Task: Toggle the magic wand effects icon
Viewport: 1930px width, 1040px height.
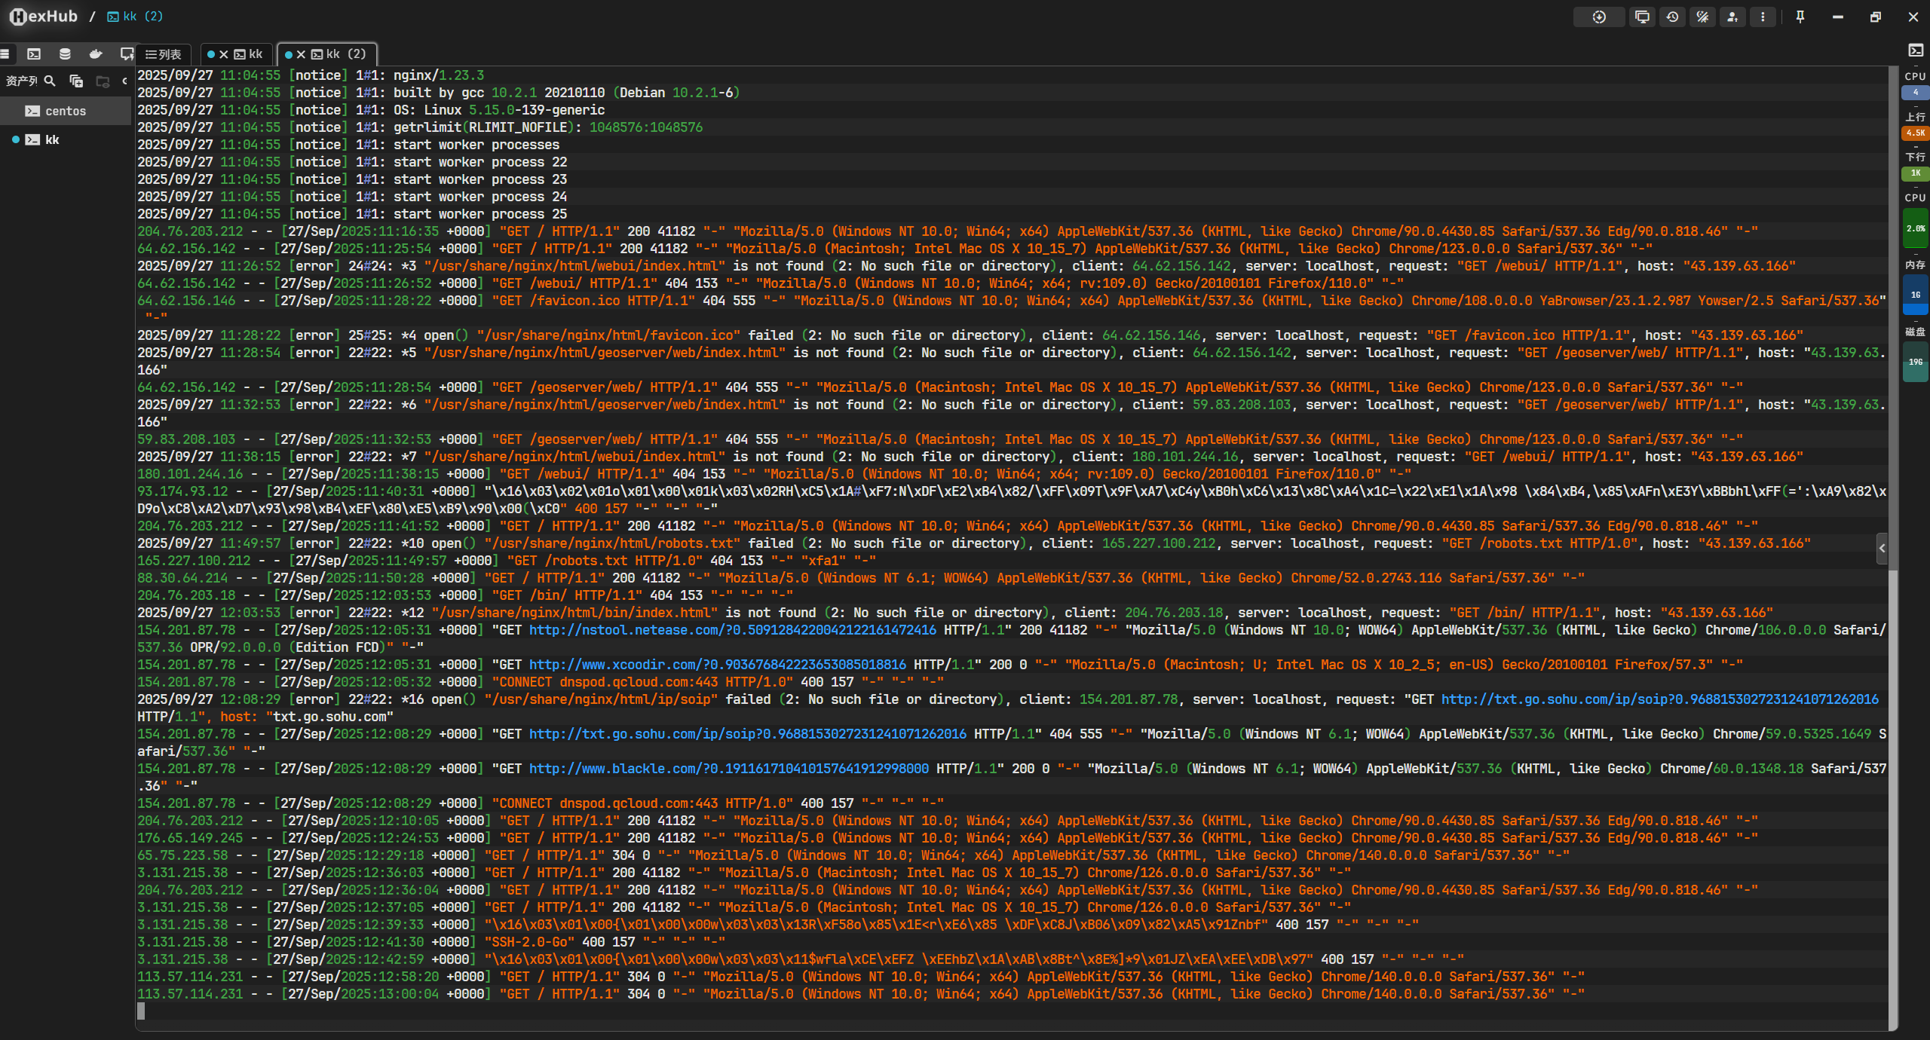Action: pos(1702,17)
